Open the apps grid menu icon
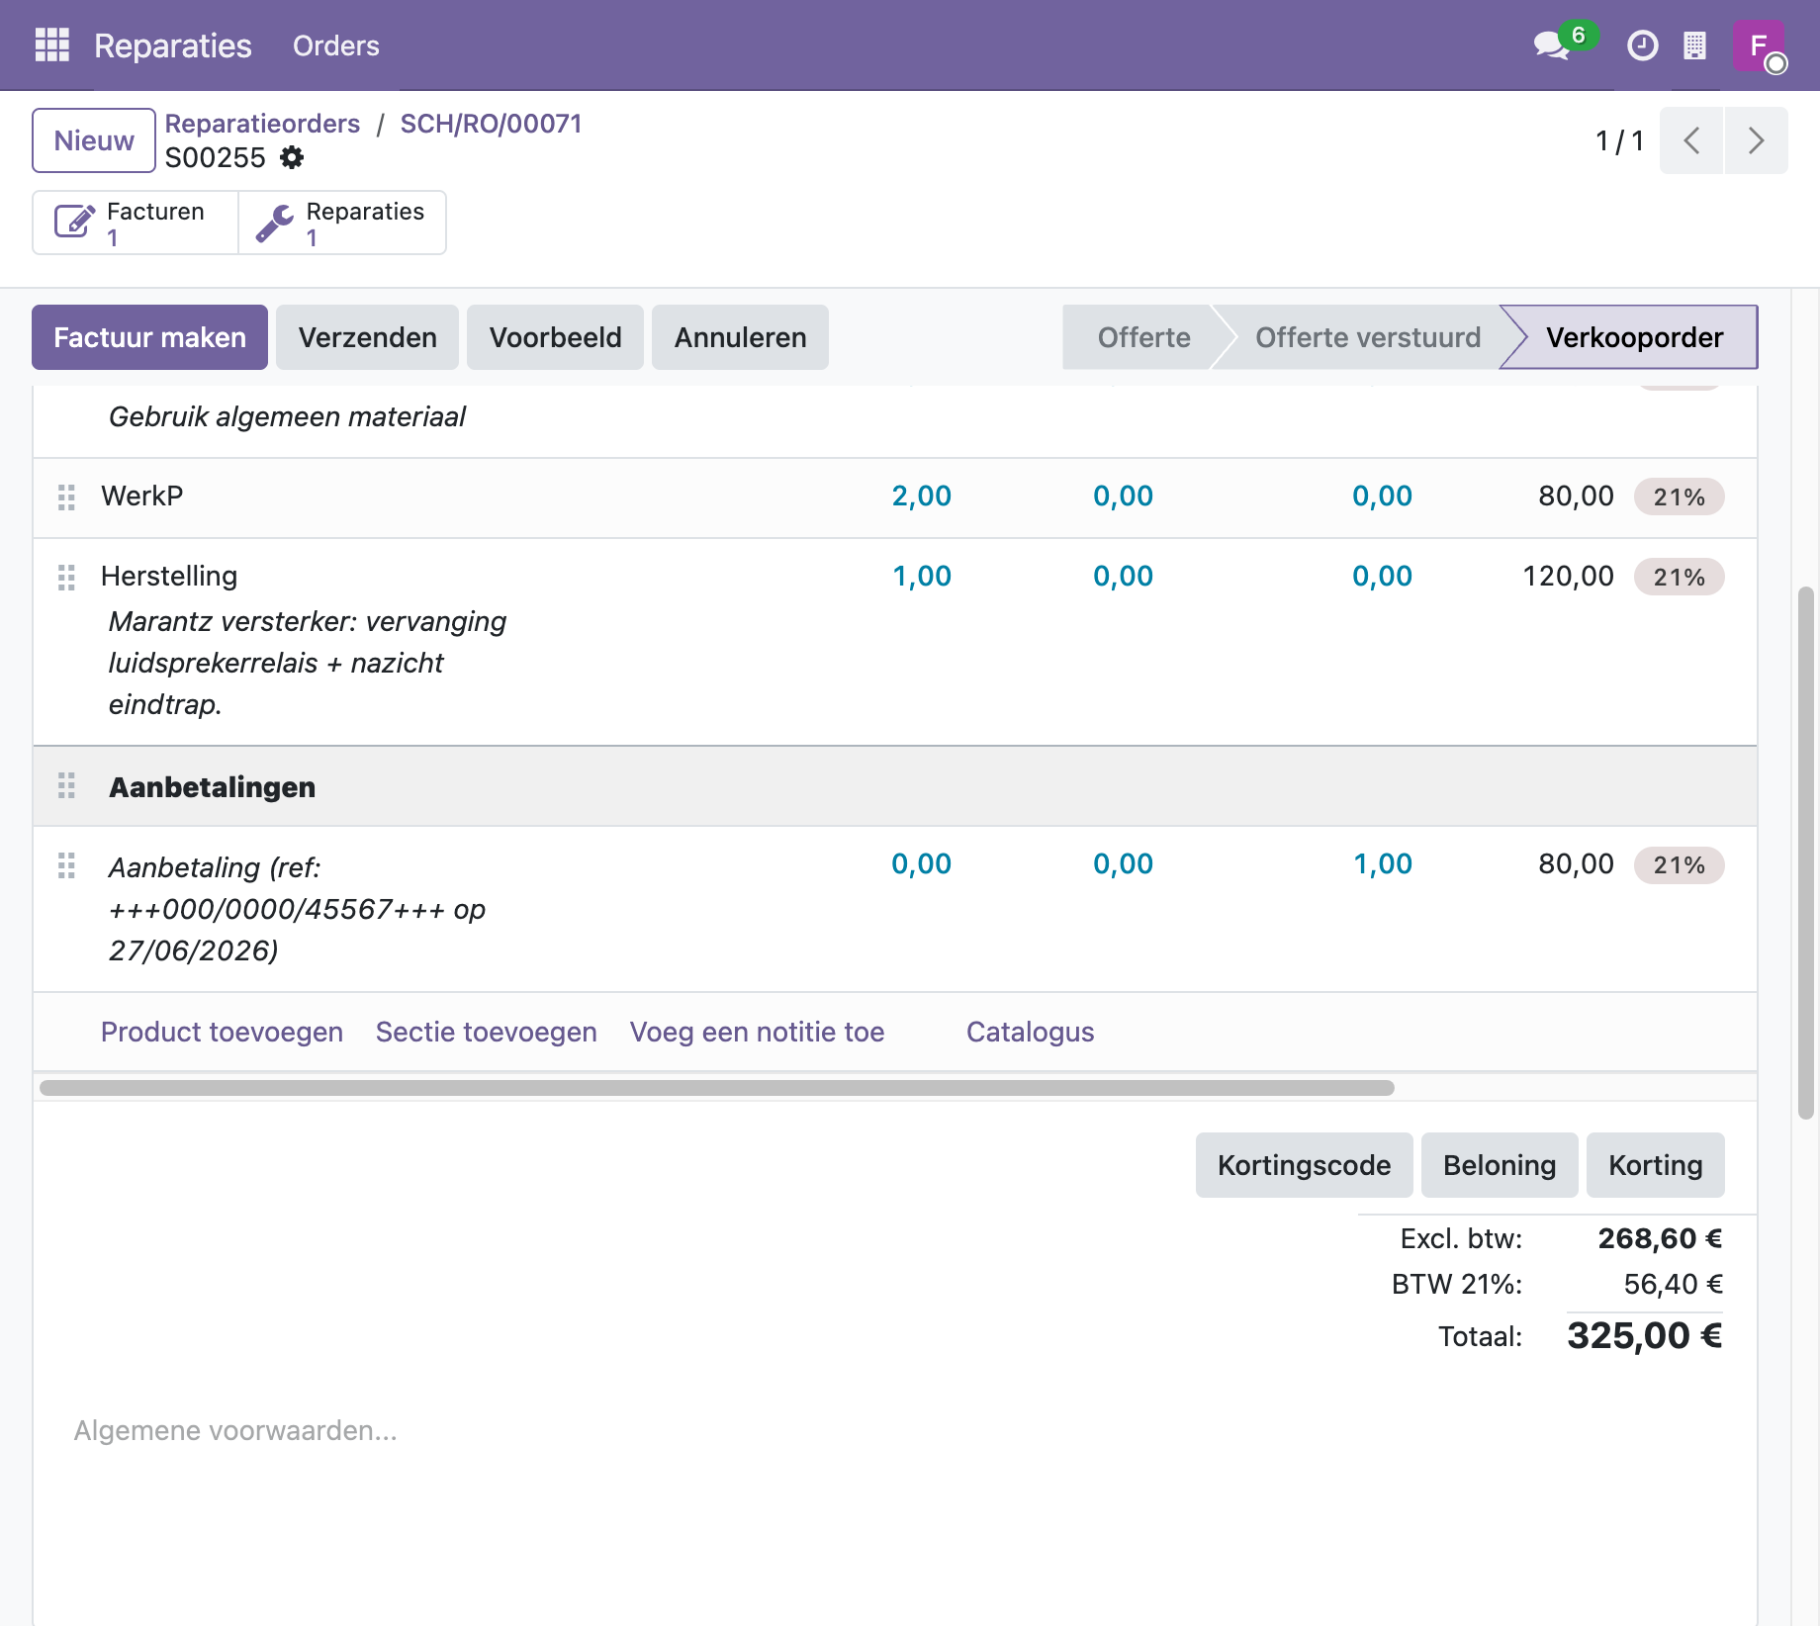 [51, 45]
